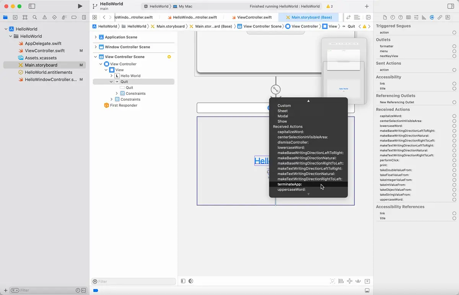Open the Report navigator

click(x=84, y=17)
